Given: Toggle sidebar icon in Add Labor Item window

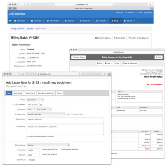Looking at the screenshot, I should [x=23, y=74].
